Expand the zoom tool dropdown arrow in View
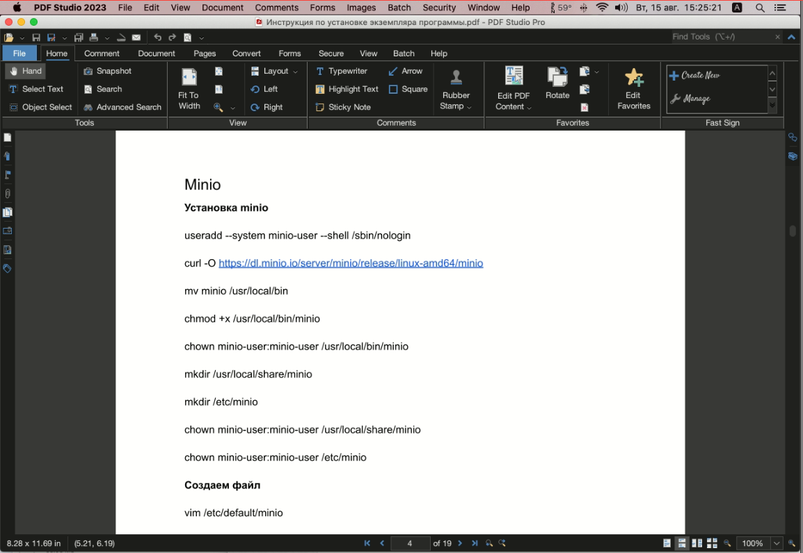This screenshot has width=803, height=553. click(x=233, y=108)
